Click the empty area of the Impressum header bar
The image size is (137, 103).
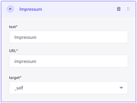tap(79, 9)
